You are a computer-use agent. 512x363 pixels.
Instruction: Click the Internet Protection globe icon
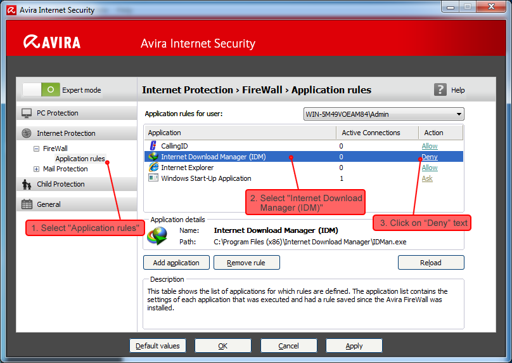click(27, 133)
